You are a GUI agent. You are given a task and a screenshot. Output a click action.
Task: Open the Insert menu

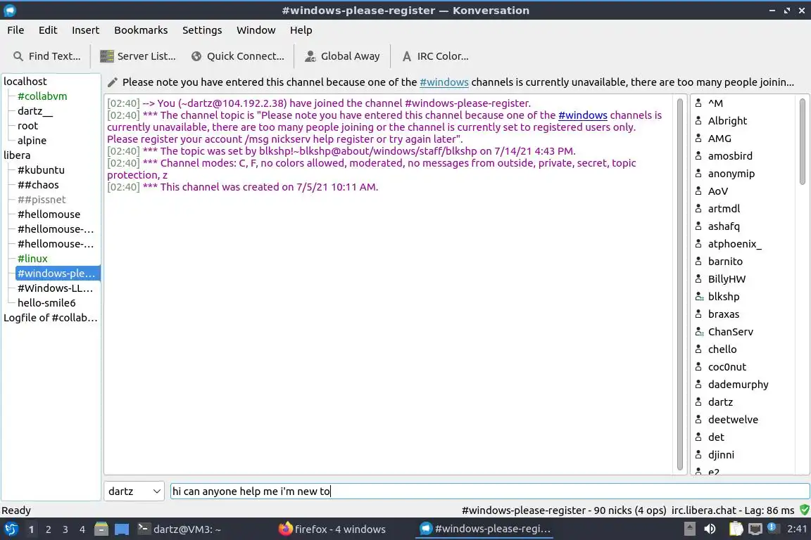[85, 30]
